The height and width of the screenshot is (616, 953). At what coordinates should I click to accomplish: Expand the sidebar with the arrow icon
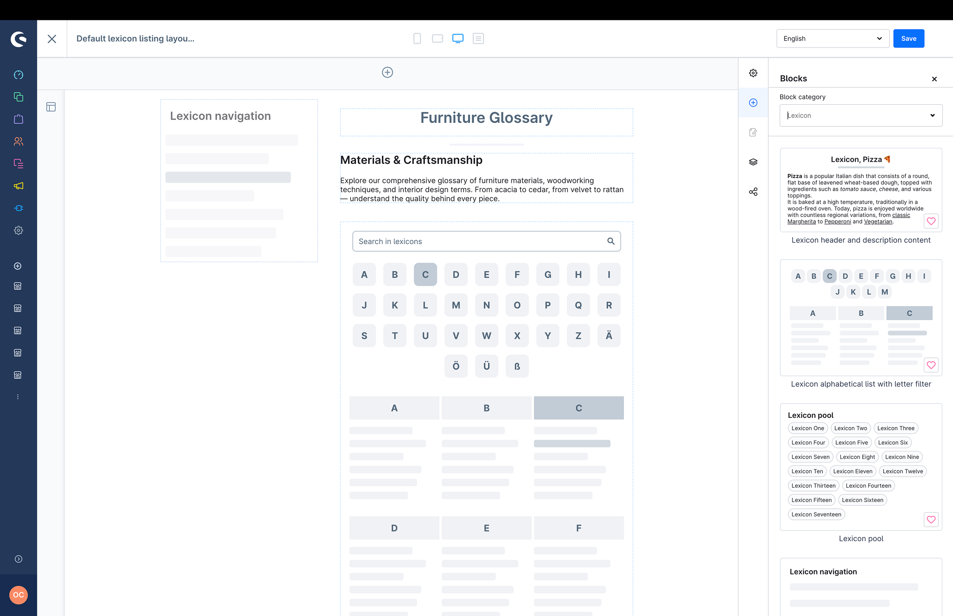(x=19, y=559)
